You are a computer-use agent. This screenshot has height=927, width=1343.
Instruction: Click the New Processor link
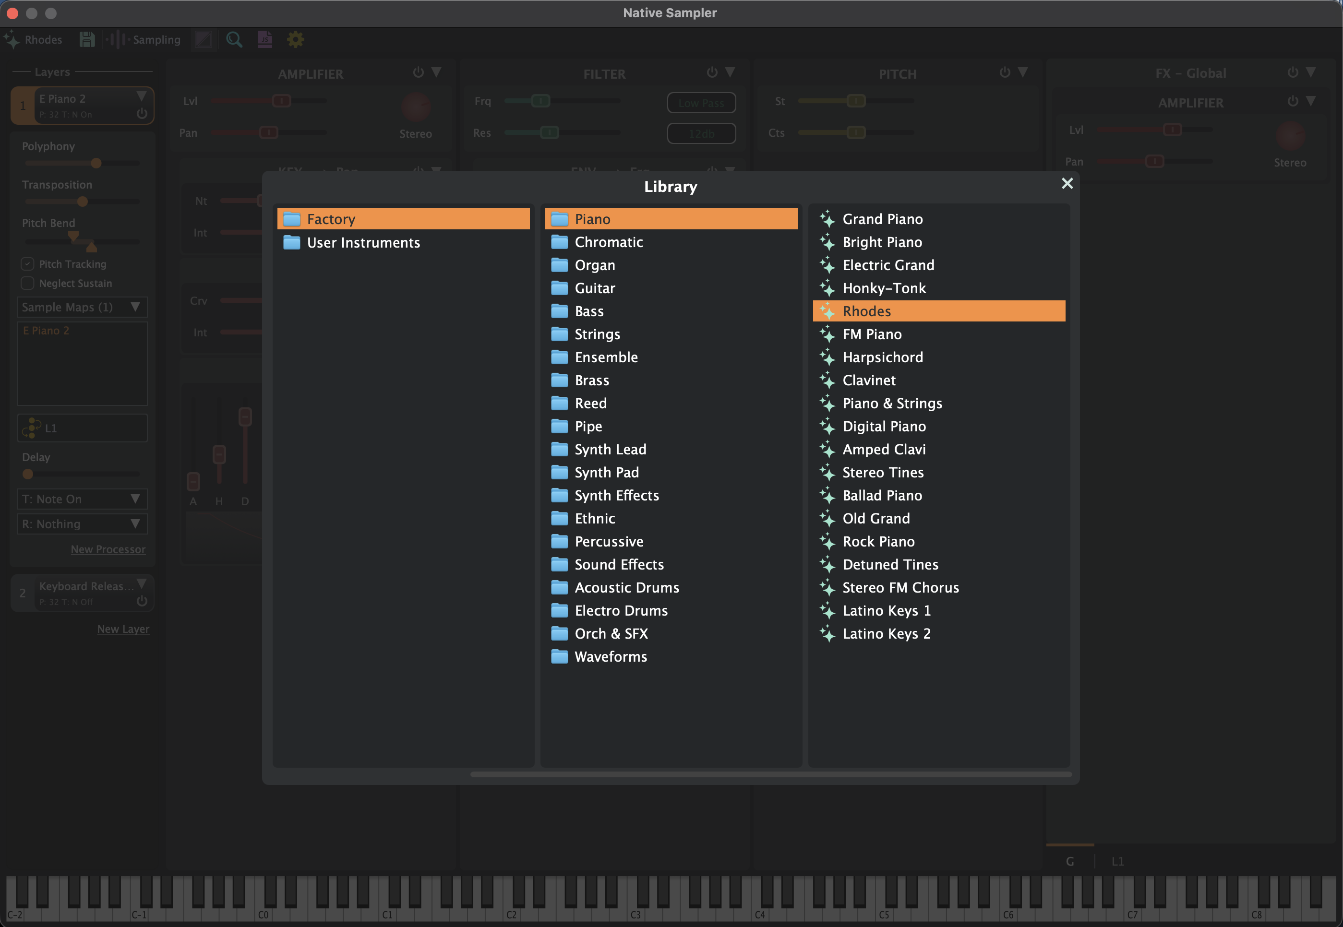tap(108, 549)
